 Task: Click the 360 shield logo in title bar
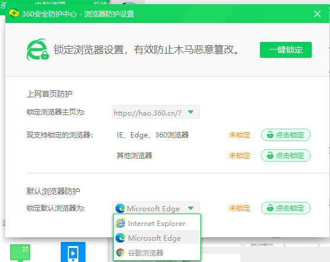pos(14,13)
